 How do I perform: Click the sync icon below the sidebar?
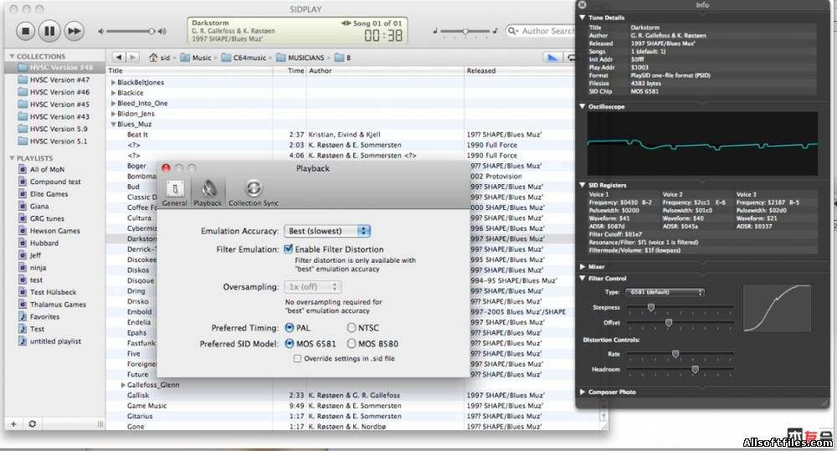tap(32, 423)
